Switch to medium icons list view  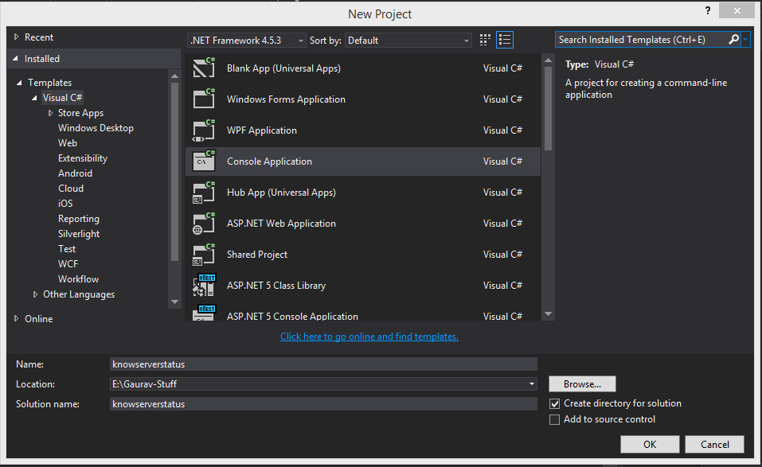pyautogui.click(x=505, y=40)
